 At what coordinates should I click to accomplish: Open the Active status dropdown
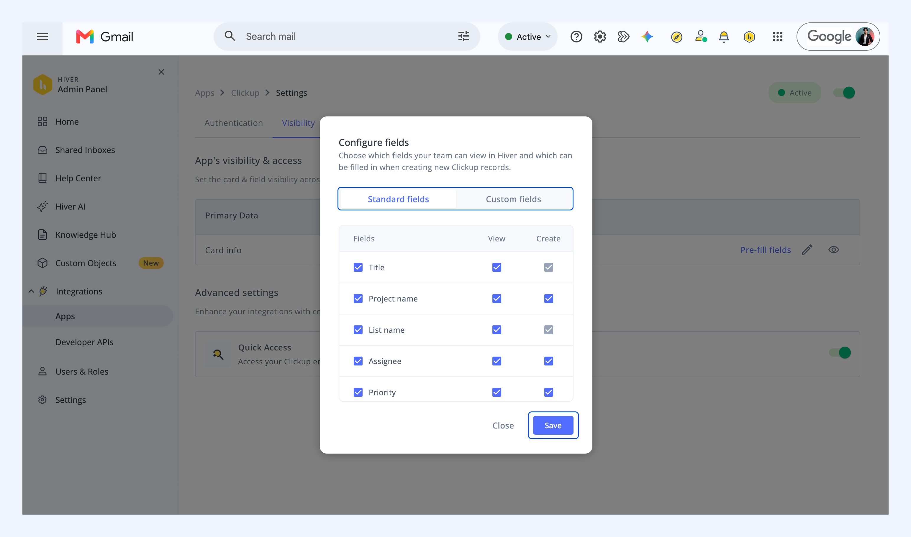[528, 37]
